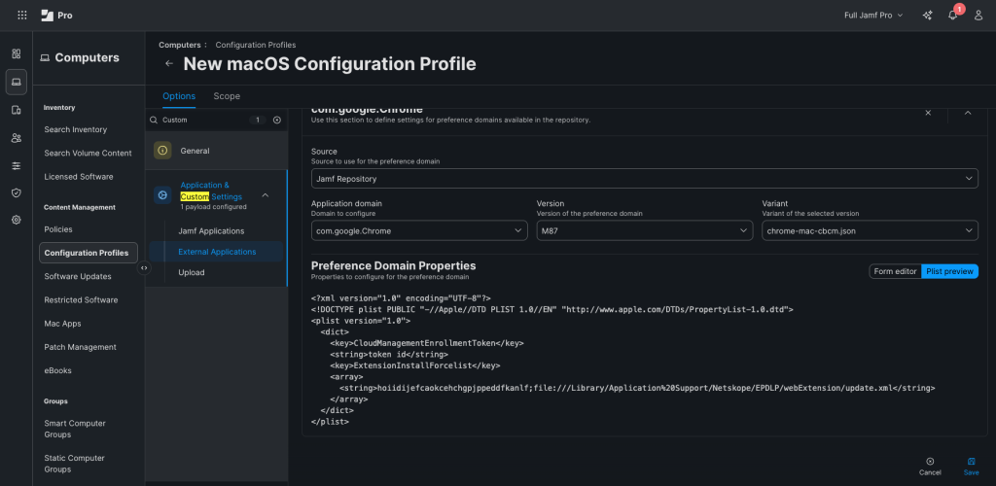Click the ExtensionInstallForcelist key line
The width and height of the screenshot is (996, 486).
[x=414, y=366]
